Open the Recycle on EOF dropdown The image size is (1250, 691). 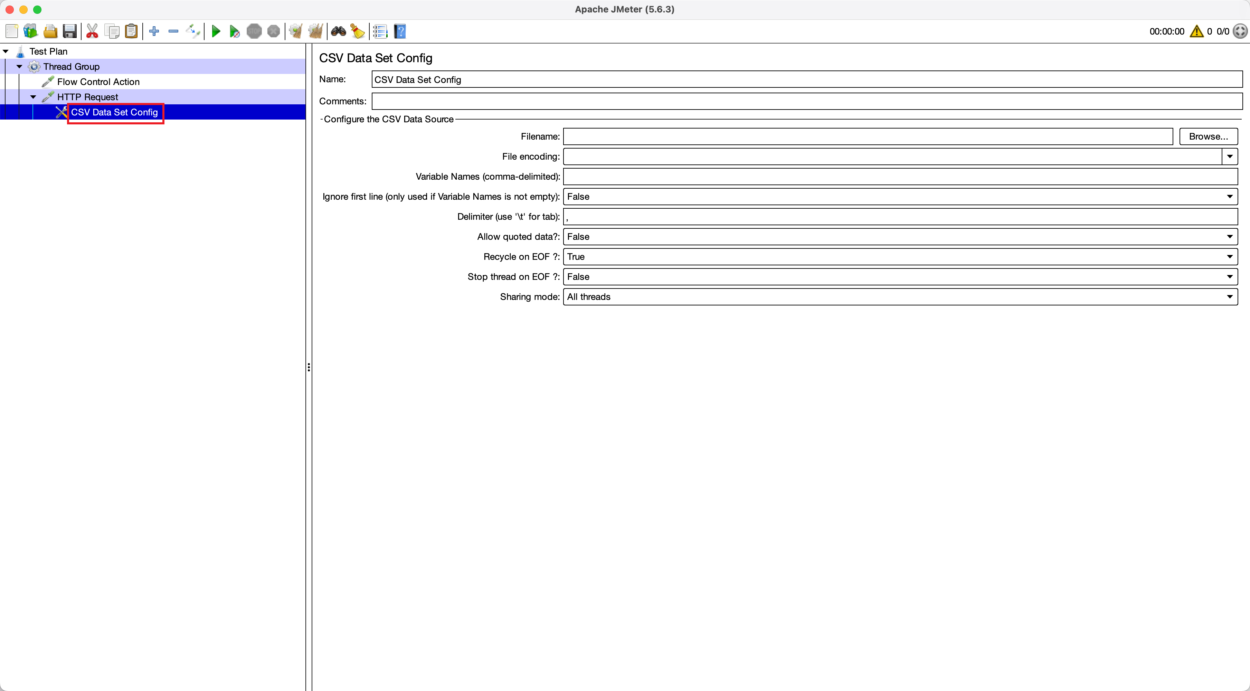pyautogui.click(x=900, y=257)
